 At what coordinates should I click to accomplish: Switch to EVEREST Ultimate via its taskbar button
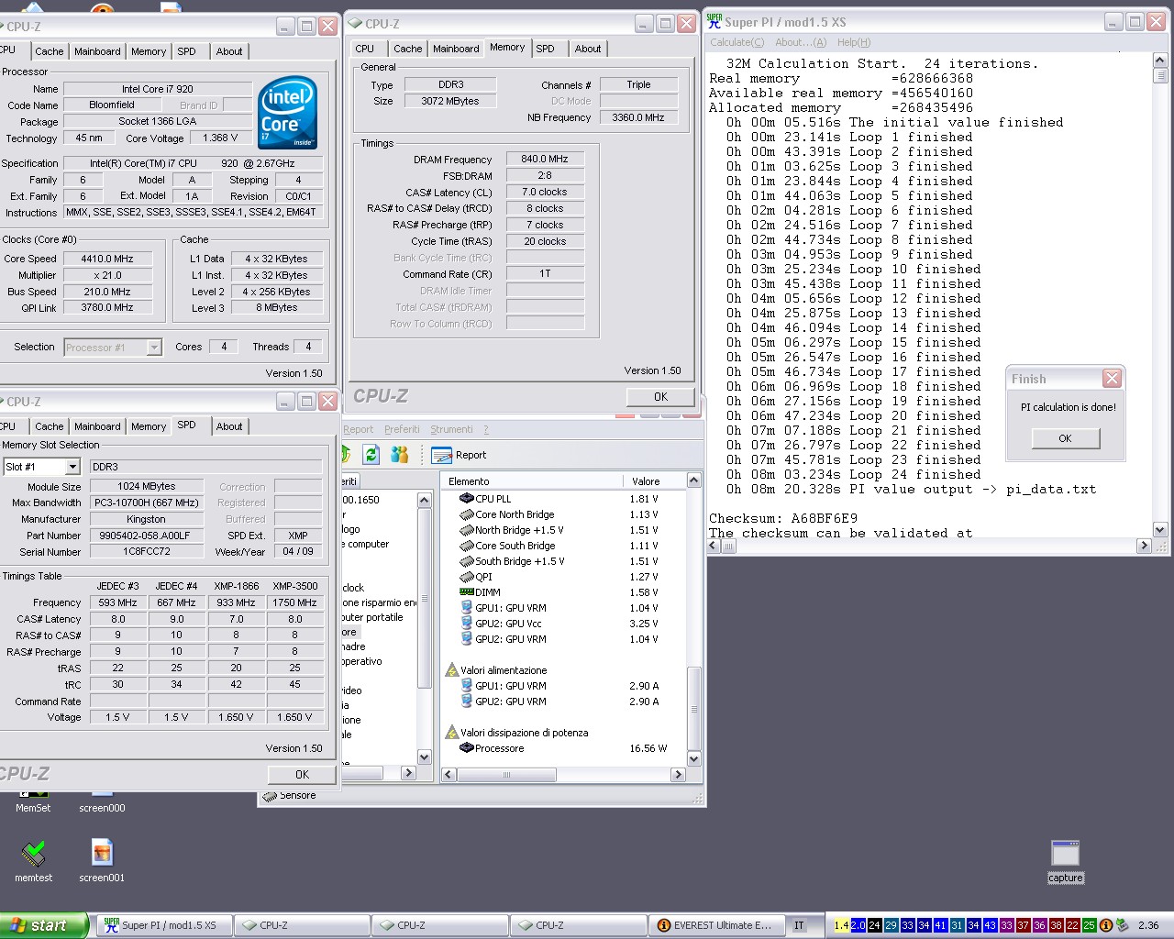(x=716, y=925)
